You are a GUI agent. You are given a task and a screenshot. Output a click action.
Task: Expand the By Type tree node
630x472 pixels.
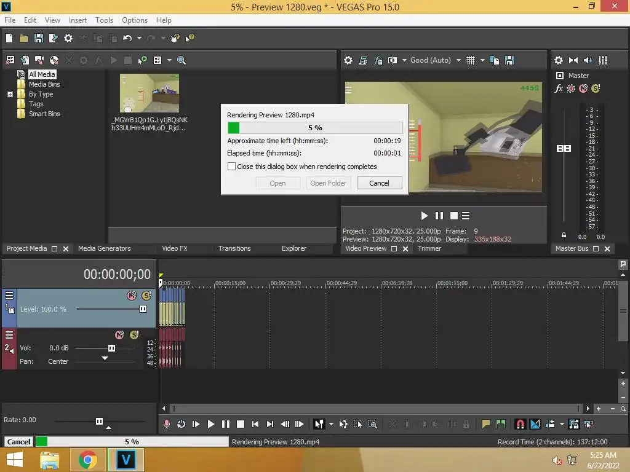10,94
